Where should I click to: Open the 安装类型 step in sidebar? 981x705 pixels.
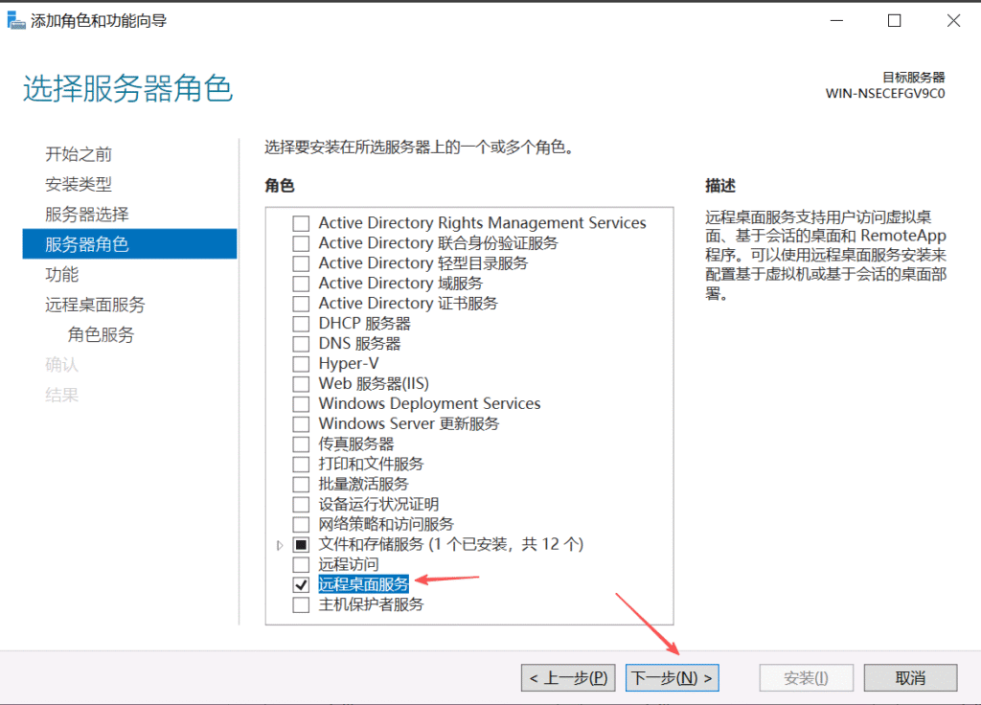click(x=79, y=184)
